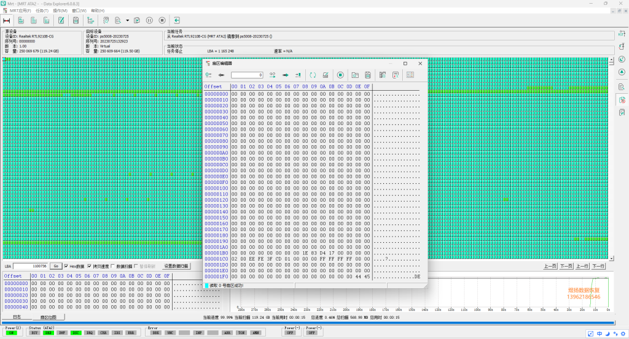Click the RST icon in right sidebar
This screenshot has height=339, width=629.
[622, 34]
